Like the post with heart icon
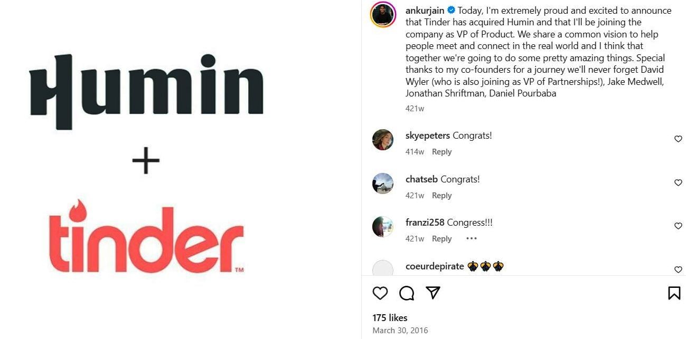The image size is (686, 339). (380, 293)
